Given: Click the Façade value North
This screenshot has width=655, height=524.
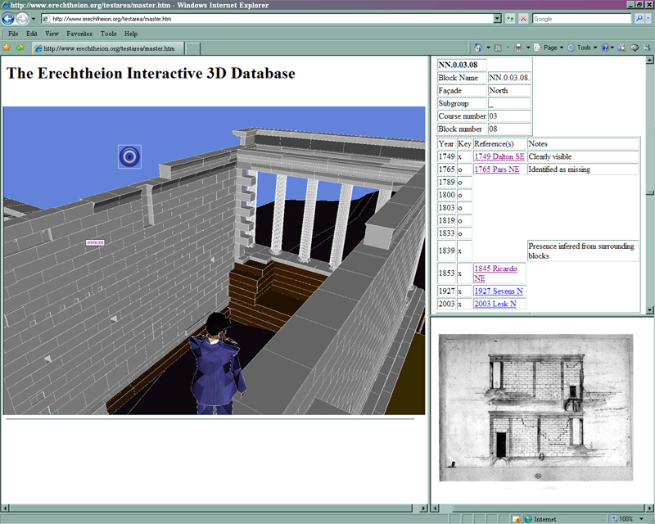Looking at the screenshot, I should point(509,91).
